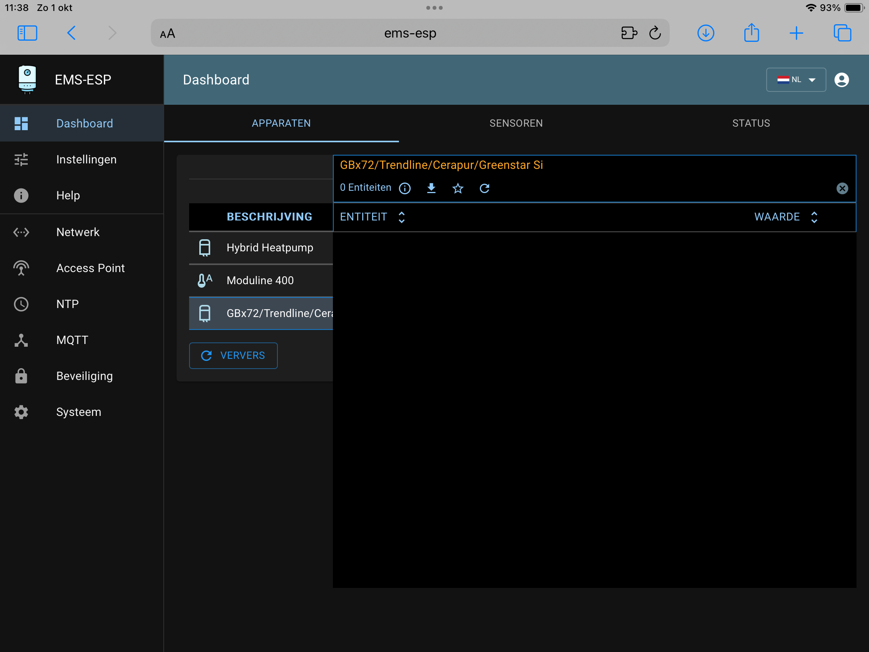Switch to the SENSOREN tab
Image resolution: width=869 pixels, height=652 pixels.
click(x=516, y=123)
